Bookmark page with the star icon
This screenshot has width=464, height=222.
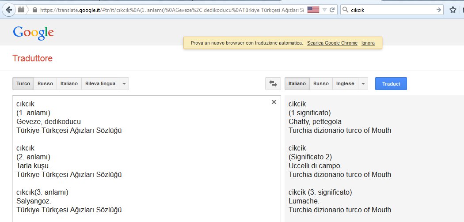453,10
